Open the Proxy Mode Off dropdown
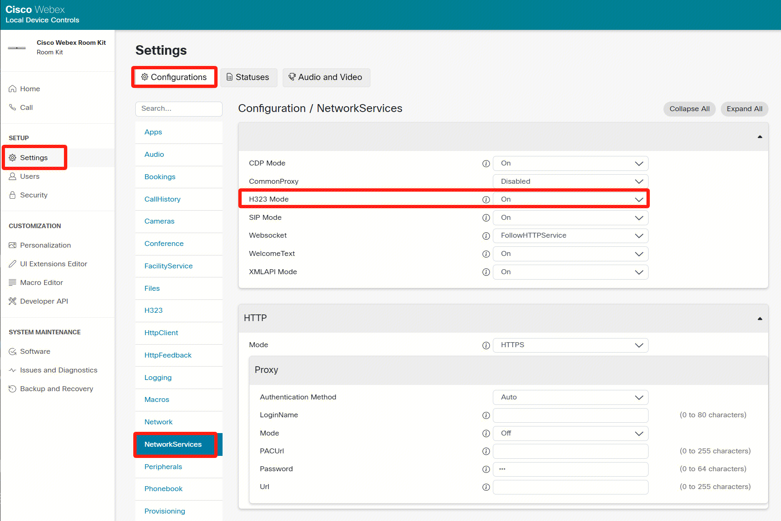 click(x=570, y=433)
